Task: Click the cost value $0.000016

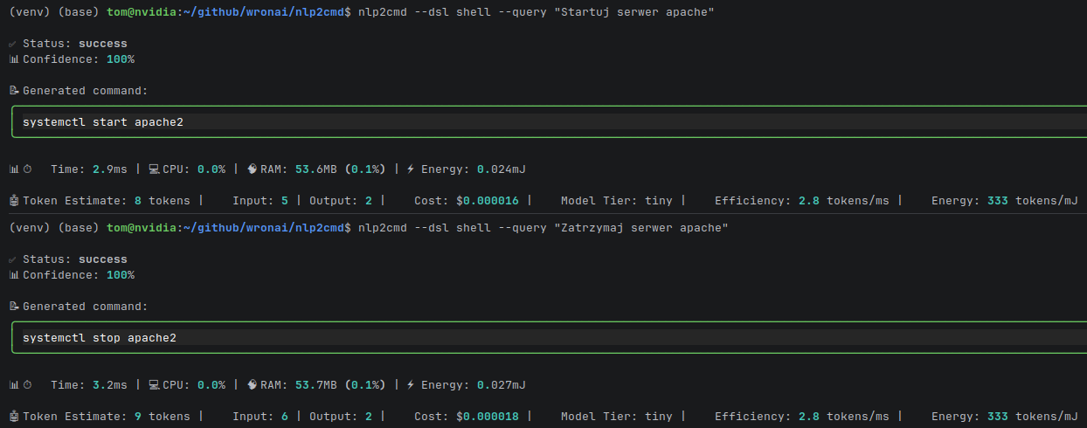Action: click(x=487, y=201)
